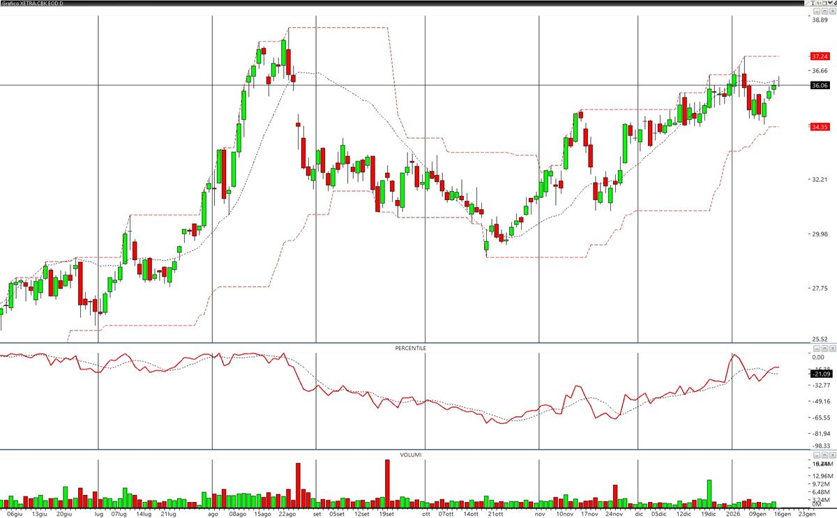Toggle the PERCENTILE indicator panel closed
The width and height of the screenshot is (837, 518).
833,349
